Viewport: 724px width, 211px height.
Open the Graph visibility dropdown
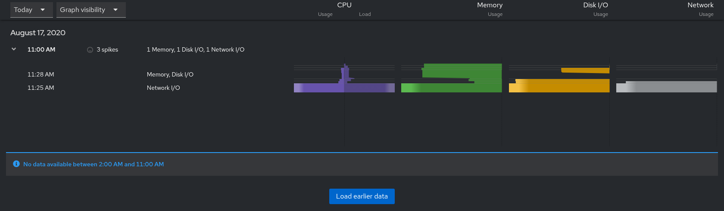[91, 10]
